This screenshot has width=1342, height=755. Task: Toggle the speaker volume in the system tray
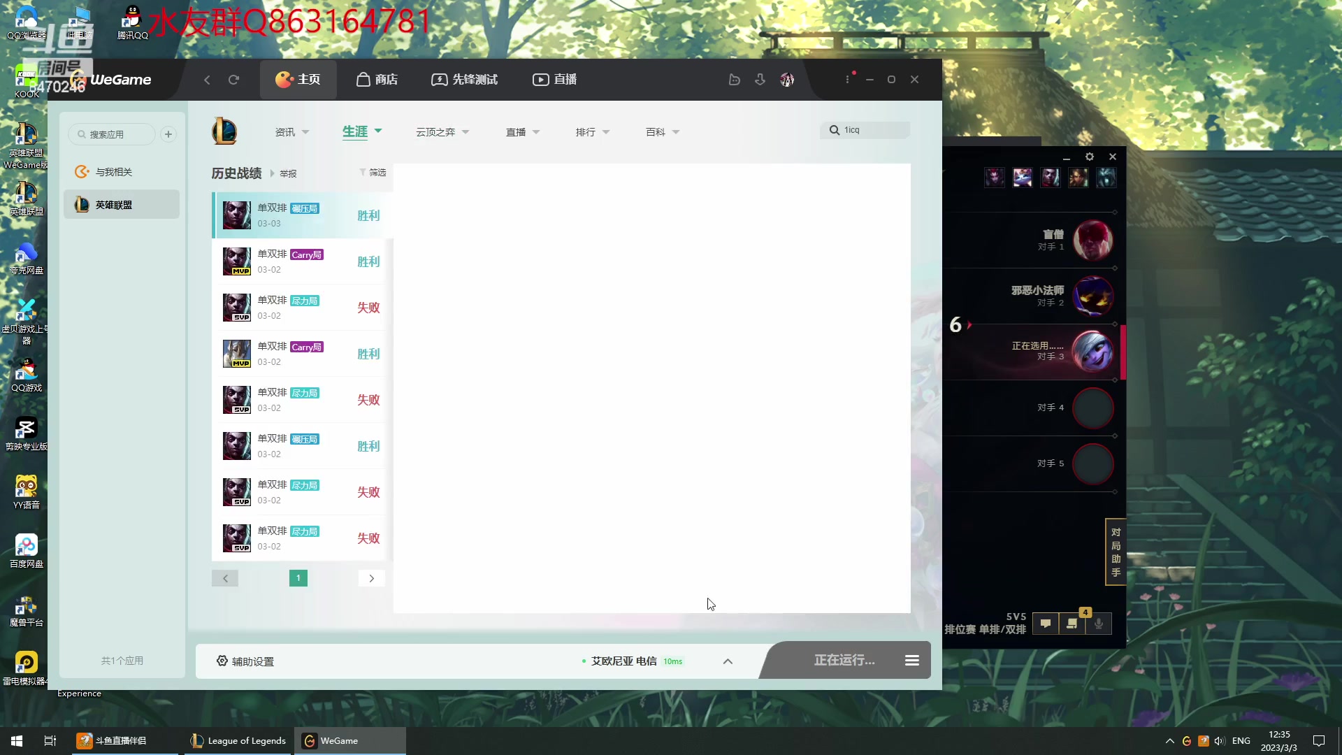coord(1220,740)
